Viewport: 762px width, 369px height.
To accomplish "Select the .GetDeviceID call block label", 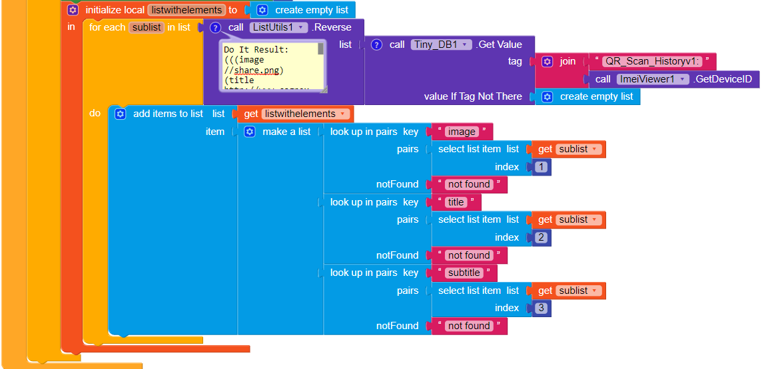I will pos(723,79).
